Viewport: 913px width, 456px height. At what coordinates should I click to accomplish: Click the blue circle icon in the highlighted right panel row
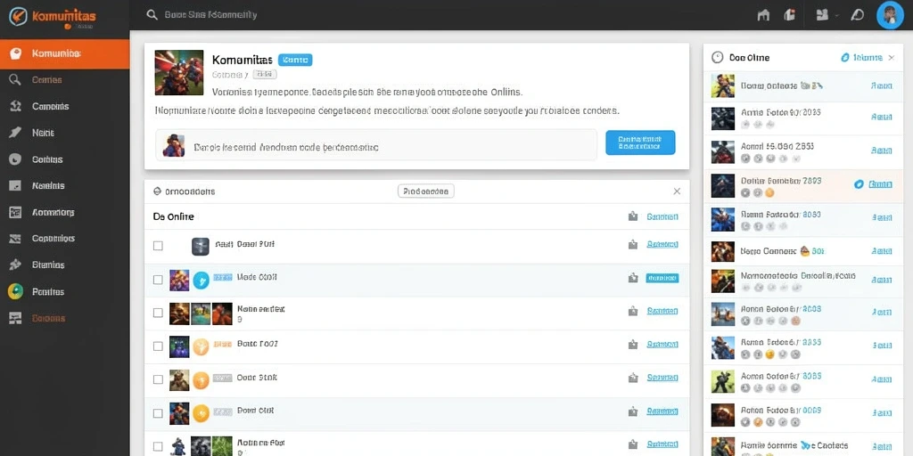tap(859, 183)
